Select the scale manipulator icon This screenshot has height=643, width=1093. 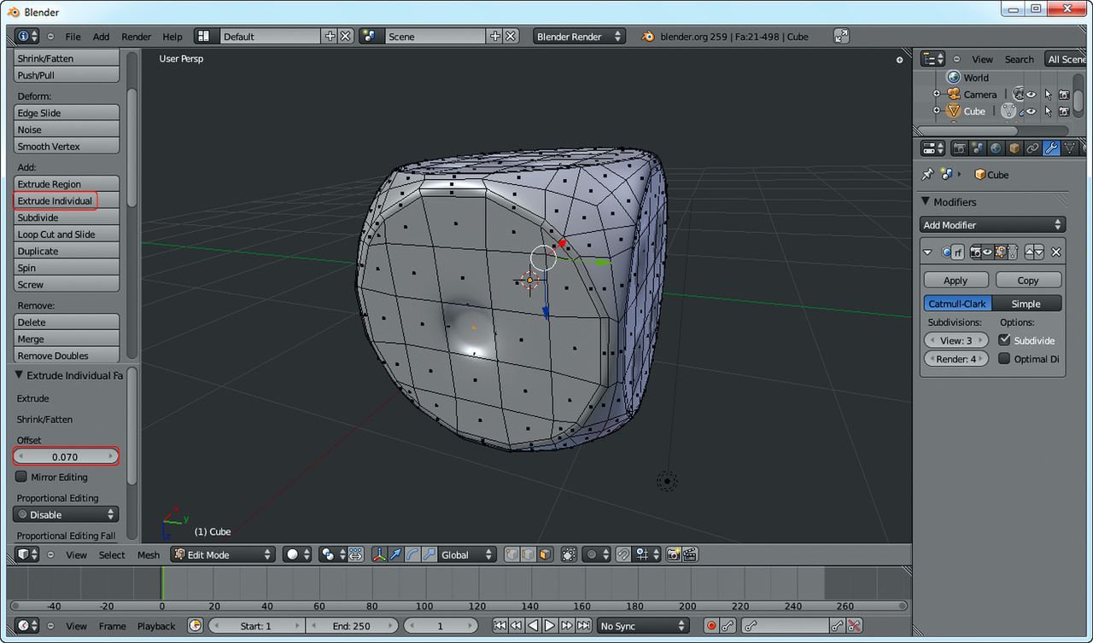tap(429, 554)
